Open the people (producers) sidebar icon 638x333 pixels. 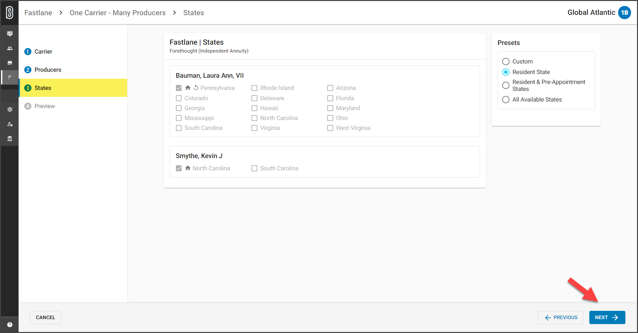pyautogui.click(x=10, y=48)
